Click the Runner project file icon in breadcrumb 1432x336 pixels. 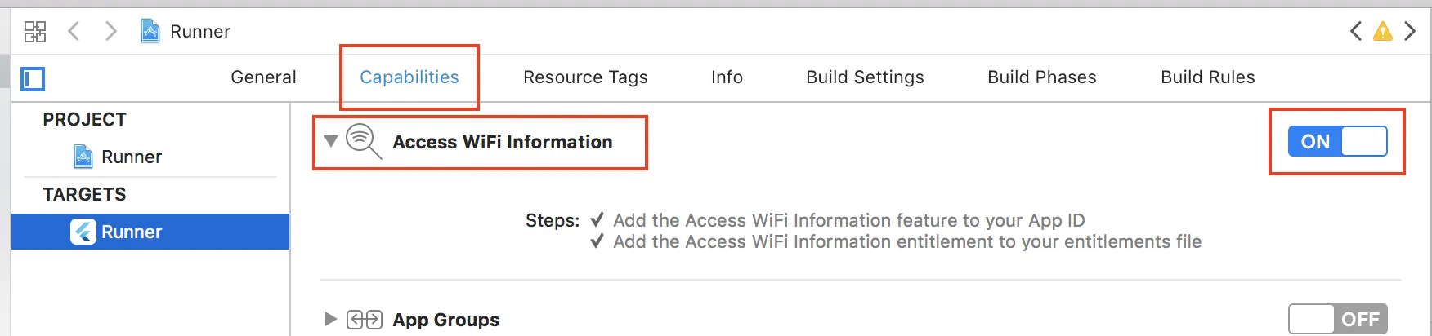pos(150,32)
